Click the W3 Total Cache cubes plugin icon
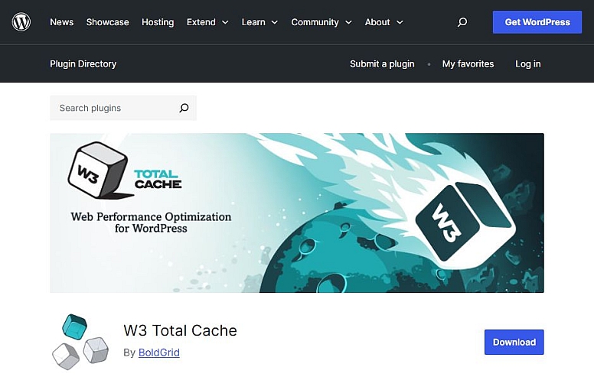Image resolution: width=594 pixels, height=380 pixels. (80, 342)
